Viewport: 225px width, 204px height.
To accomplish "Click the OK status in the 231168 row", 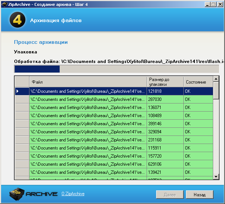I will click(198, 140).
